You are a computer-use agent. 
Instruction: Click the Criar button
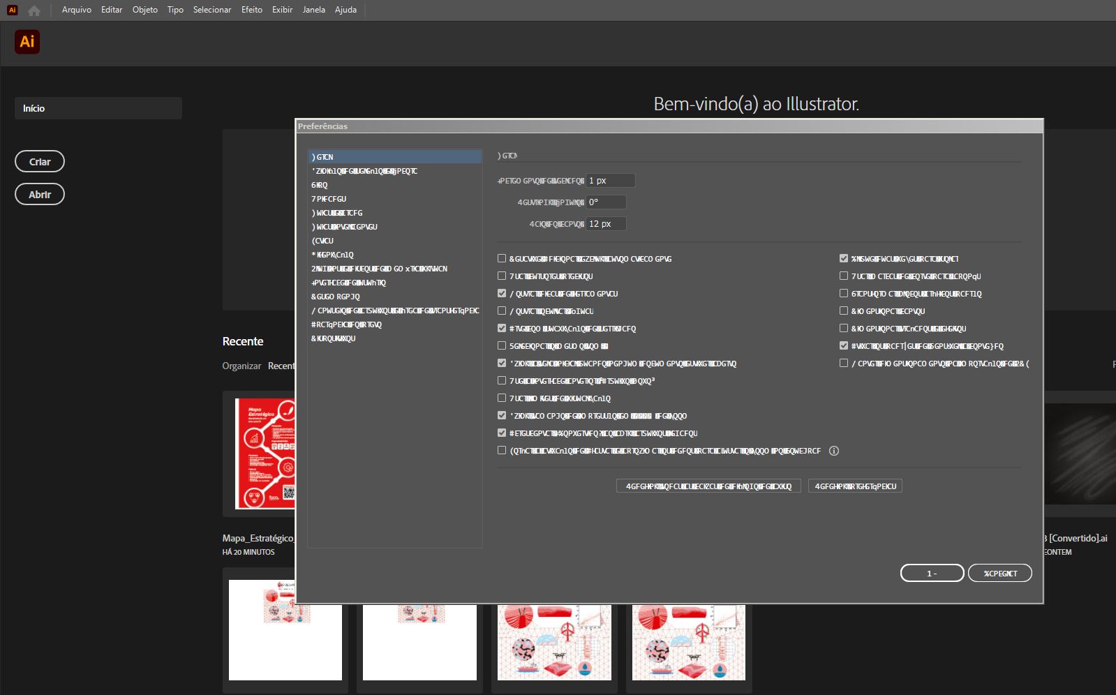(40, 162)
